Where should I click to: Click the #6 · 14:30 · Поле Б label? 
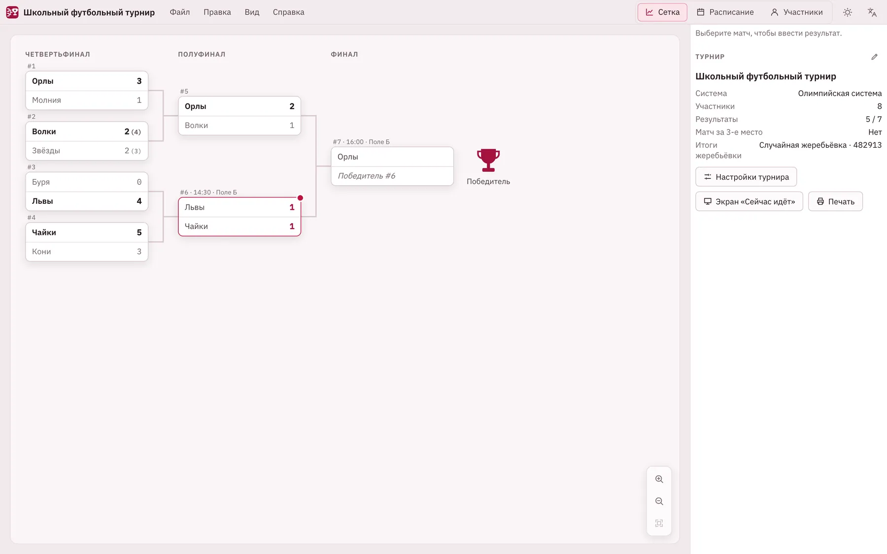(x=208, y=192)
